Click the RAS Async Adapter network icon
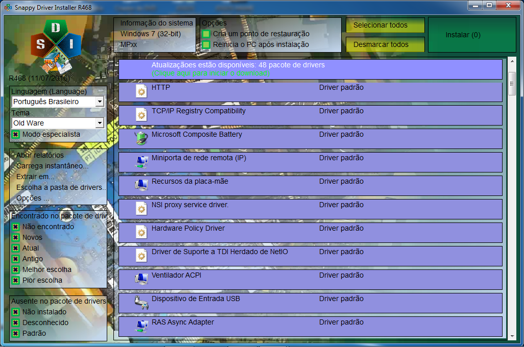Image resolution: width=524 pixels, height=347 pixels. [141, 326]
